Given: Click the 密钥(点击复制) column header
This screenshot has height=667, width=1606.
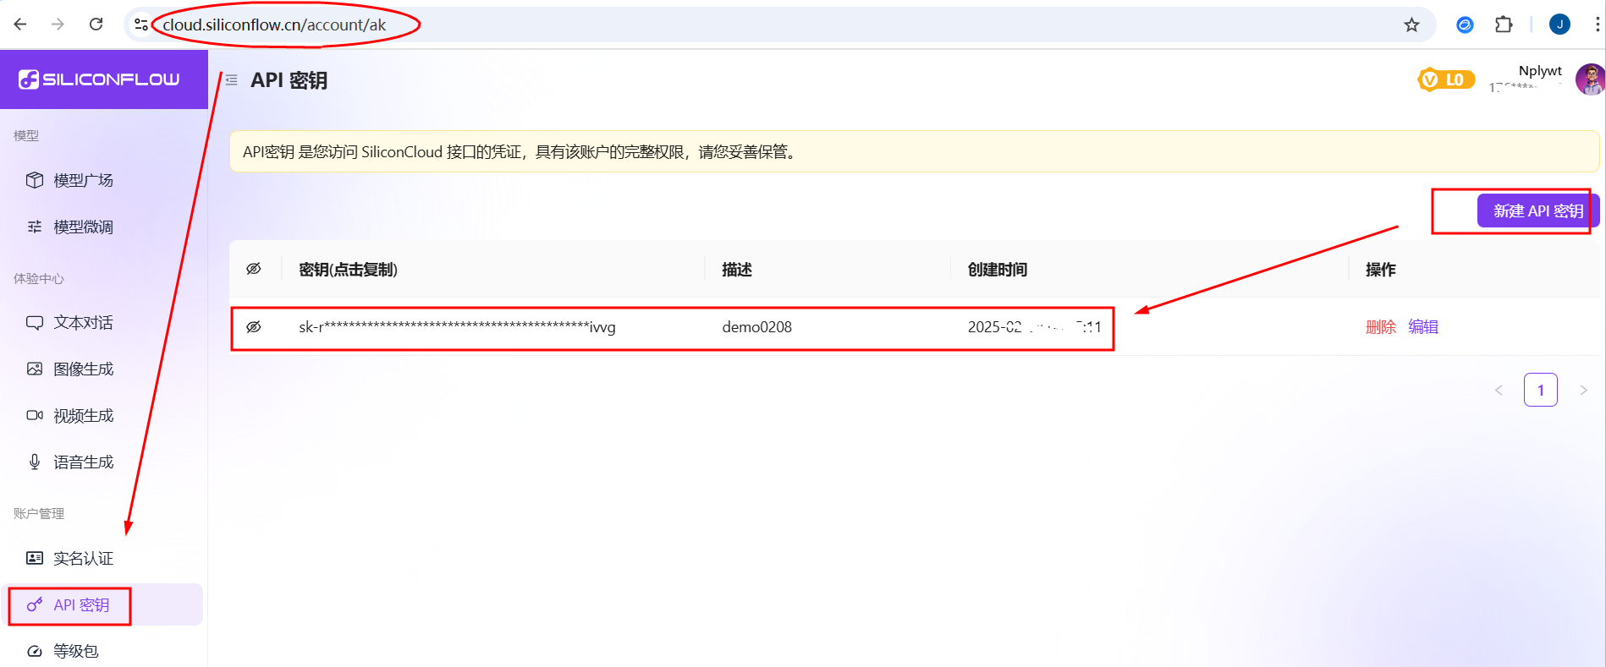Looking at the screenshot, I should coord(349,269).
